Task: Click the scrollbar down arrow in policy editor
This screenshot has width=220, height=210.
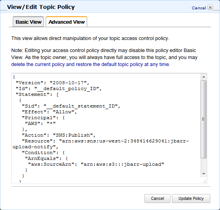Action: (204, 174)
